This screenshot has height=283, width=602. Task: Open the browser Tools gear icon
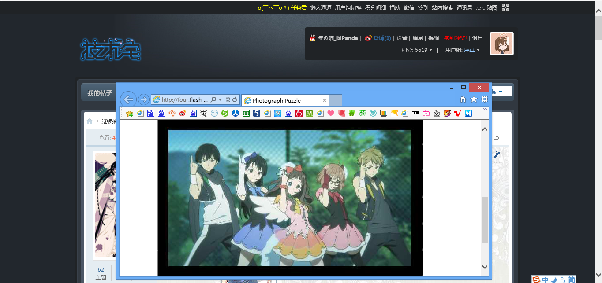[x=484, y=99]
